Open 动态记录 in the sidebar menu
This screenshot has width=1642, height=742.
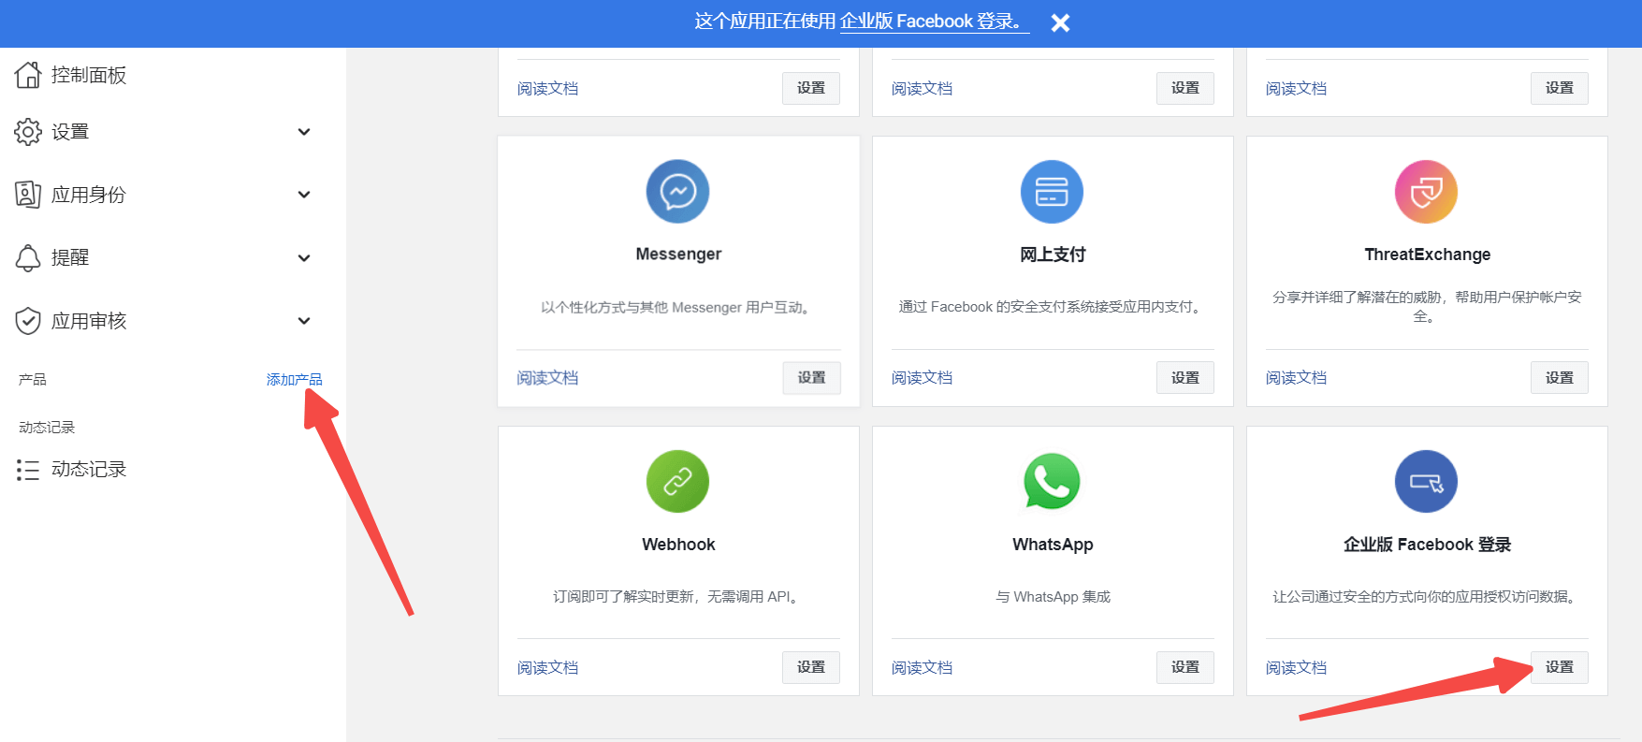point(89,470)
